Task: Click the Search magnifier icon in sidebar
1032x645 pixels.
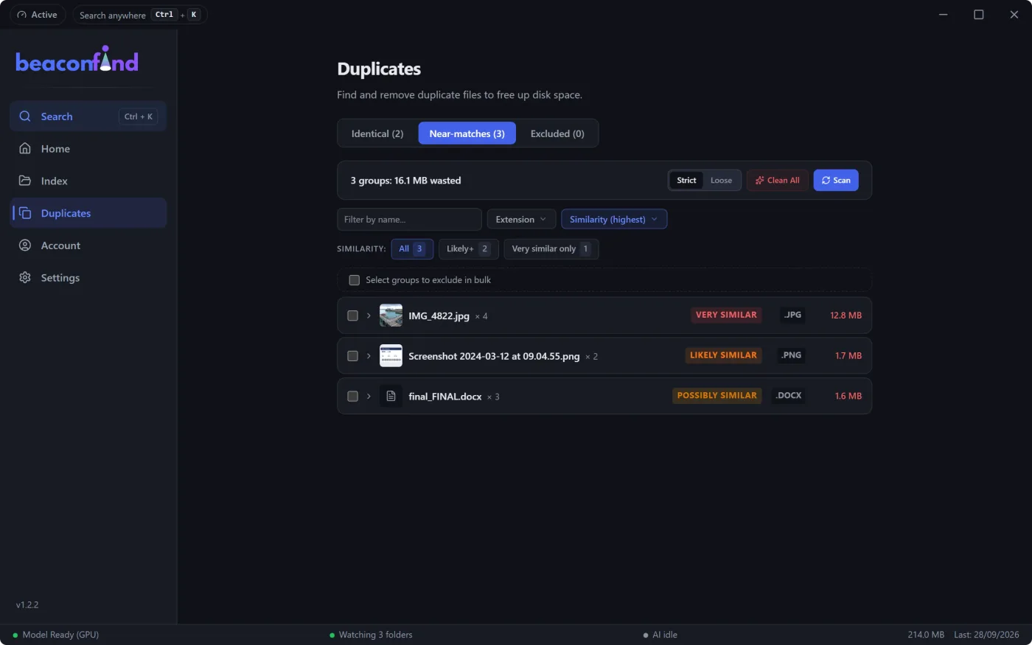Action: pyautogui.click(x=25, y=116)
